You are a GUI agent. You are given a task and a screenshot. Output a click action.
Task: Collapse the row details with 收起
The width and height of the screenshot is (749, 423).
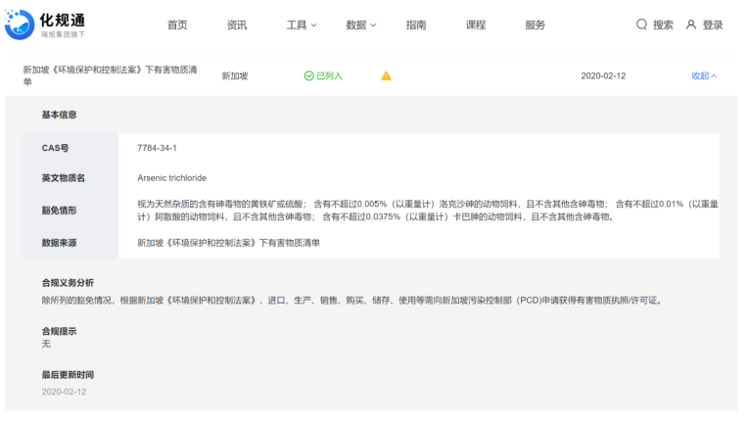704,75
